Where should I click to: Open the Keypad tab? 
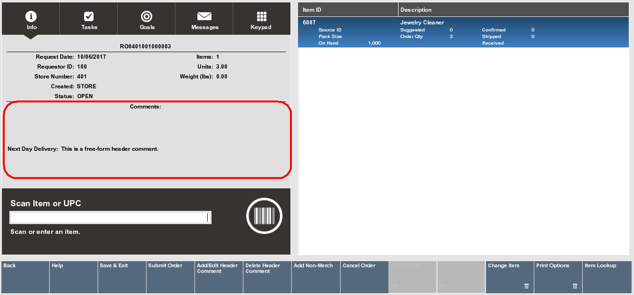[261, 18]
